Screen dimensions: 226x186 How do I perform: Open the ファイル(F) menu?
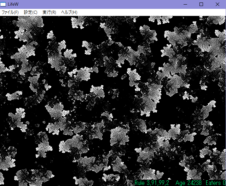(x=10, y=12)
